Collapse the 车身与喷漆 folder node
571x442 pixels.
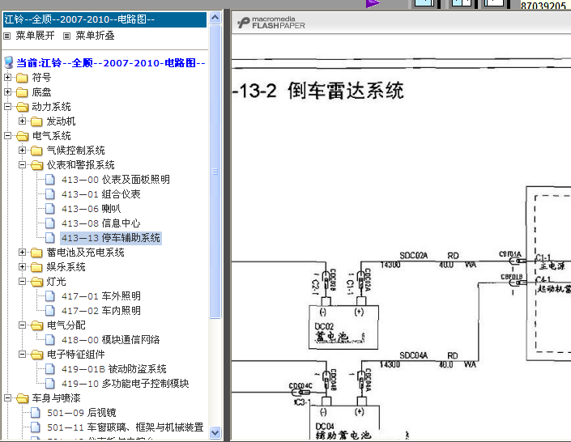coord(7,397)
